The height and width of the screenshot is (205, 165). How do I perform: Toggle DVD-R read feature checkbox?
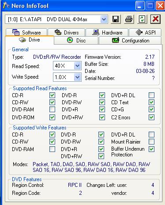(x=102, y=95)
